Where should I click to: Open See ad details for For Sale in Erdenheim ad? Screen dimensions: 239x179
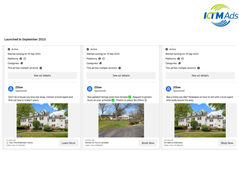click(200, 75)
